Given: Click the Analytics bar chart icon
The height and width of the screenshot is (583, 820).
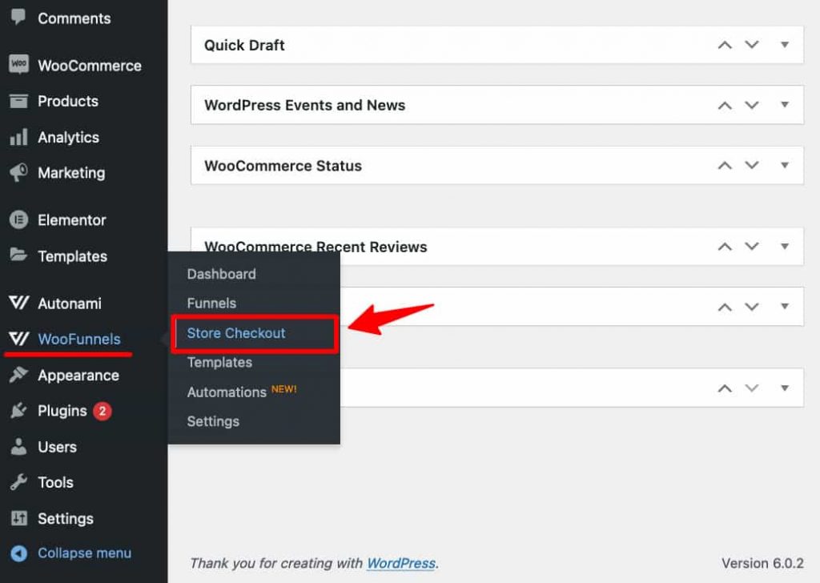Looking at the screenshot, I should pos(19,137).
